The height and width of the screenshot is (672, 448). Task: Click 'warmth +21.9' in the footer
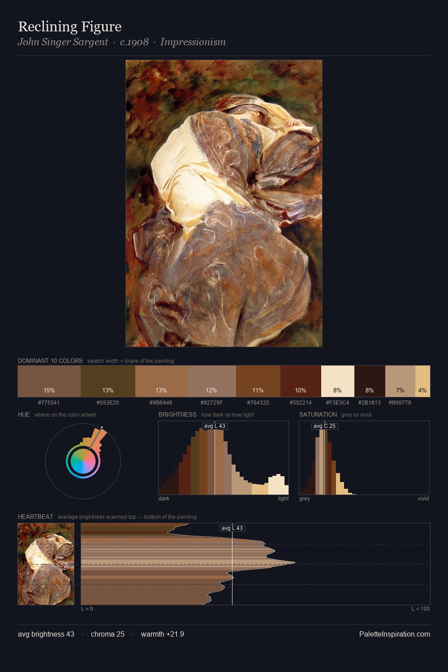click(x=163, y=634)
